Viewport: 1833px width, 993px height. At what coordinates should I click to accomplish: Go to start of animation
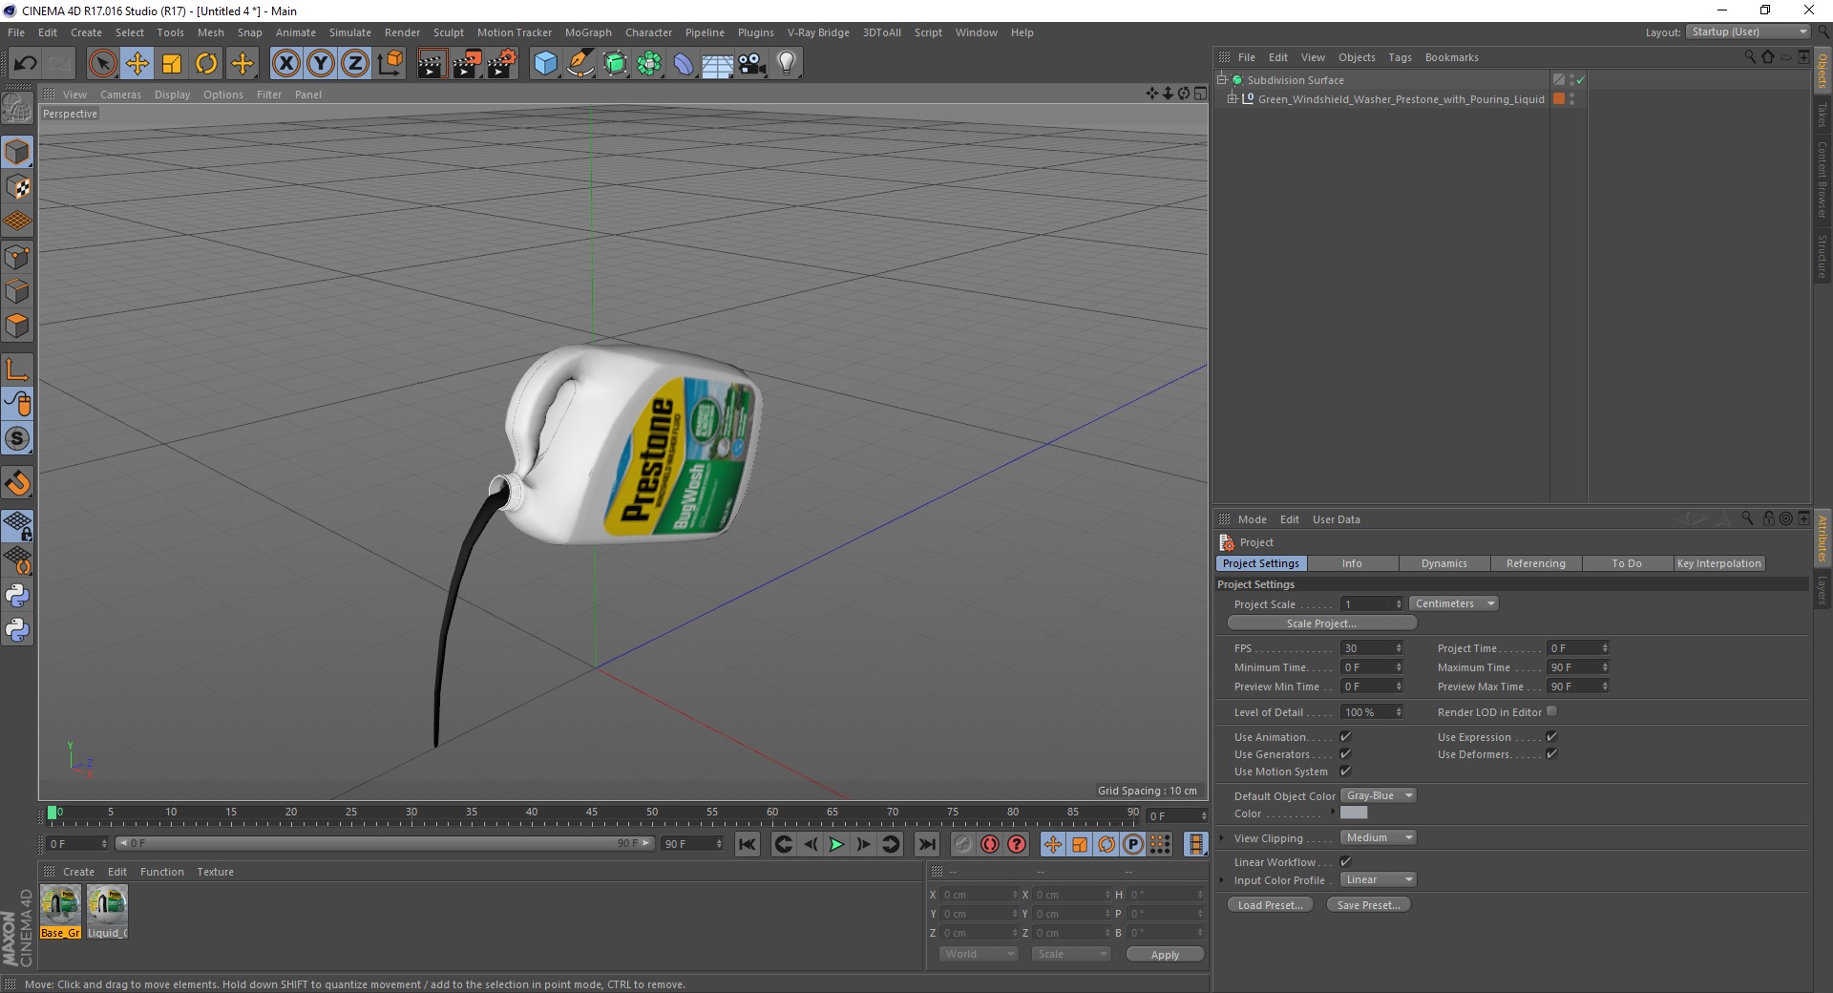coord(748,844)
